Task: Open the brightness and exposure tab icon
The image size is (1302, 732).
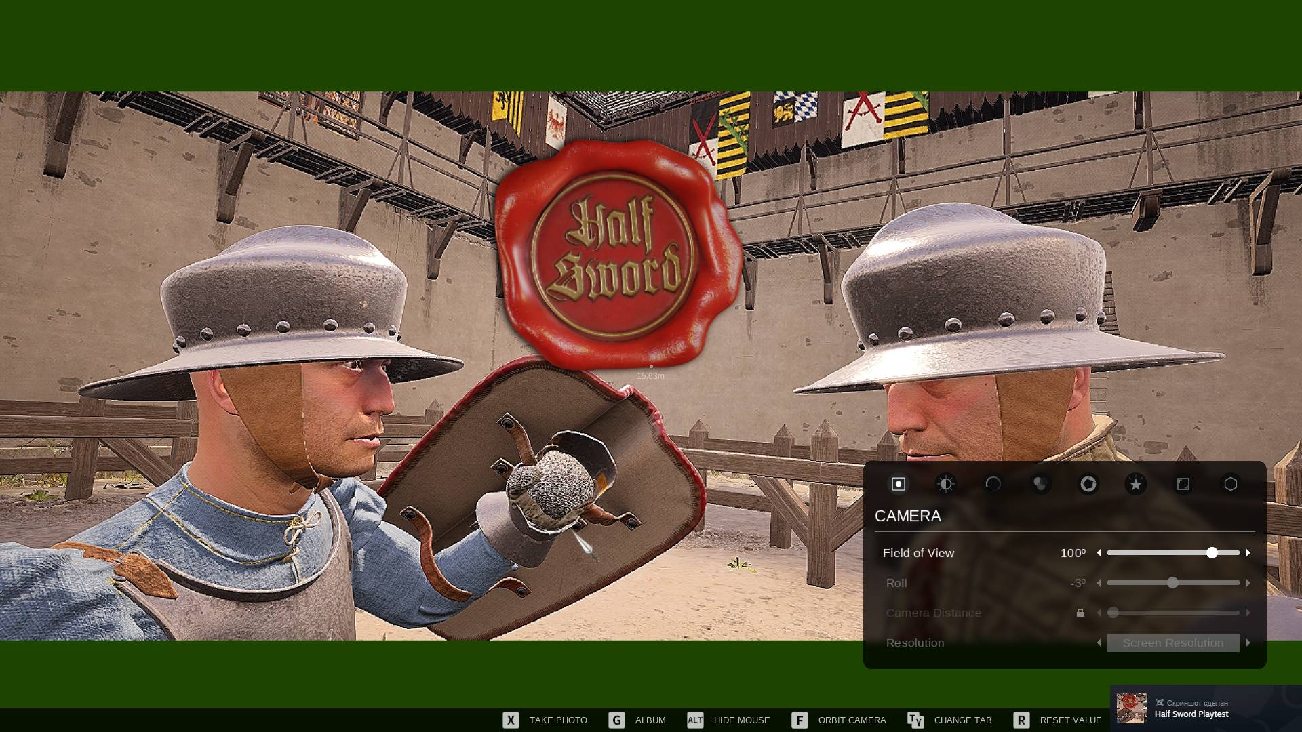Action: (946, 484)
